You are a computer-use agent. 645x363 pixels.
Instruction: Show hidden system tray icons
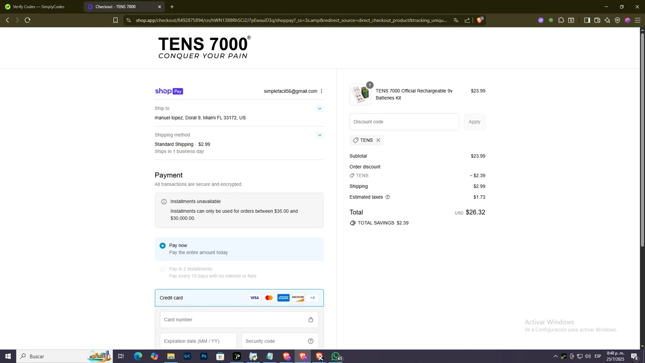[555, 356]
